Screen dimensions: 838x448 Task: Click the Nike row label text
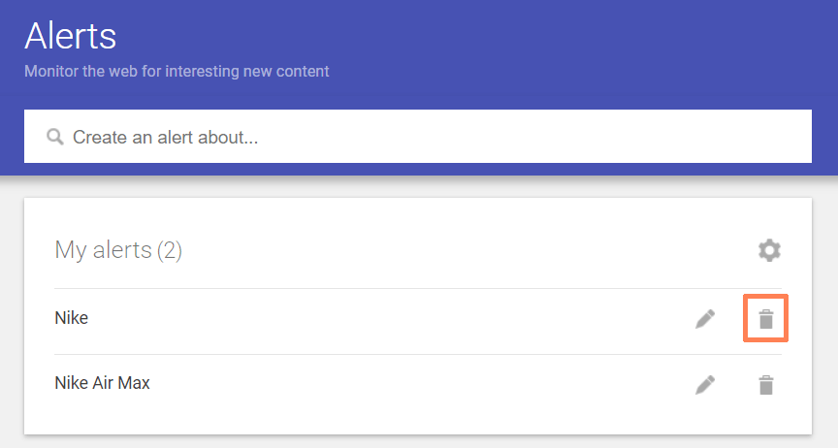tap(71, 317)
